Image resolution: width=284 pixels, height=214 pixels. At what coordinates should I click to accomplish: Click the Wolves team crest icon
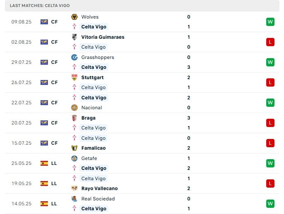(x=74, y=17)
